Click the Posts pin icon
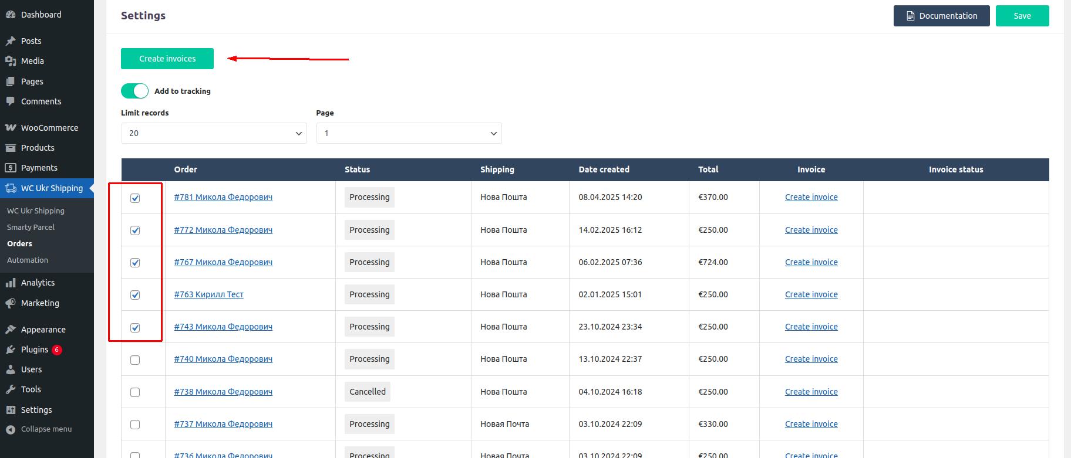This screenshot has height=458, width=1071. (x=10, y=41)
